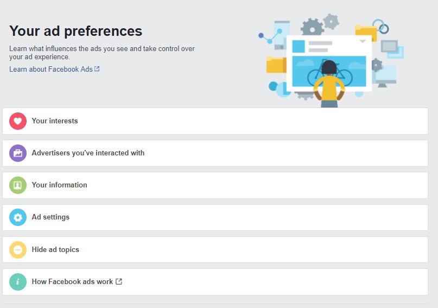Click external link icon after Learn about Facebook Ads

click(97, 69)
